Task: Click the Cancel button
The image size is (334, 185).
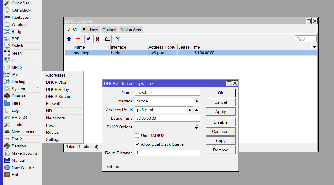Action: (x=220, y=102)
